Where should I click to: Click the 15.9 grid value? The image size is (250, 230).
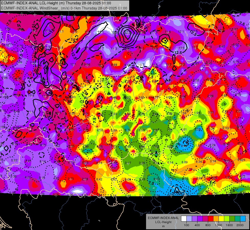pyautogui.click(x=47, y=31)
